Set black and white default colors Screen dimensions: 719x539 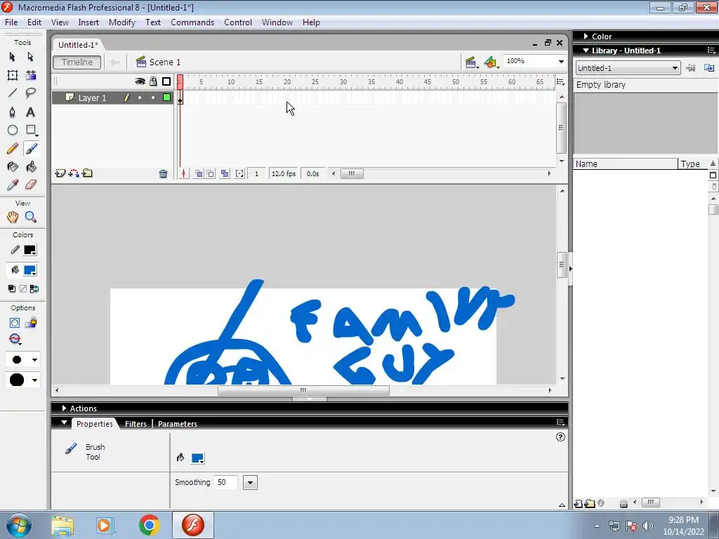click(x=11, y=288)
